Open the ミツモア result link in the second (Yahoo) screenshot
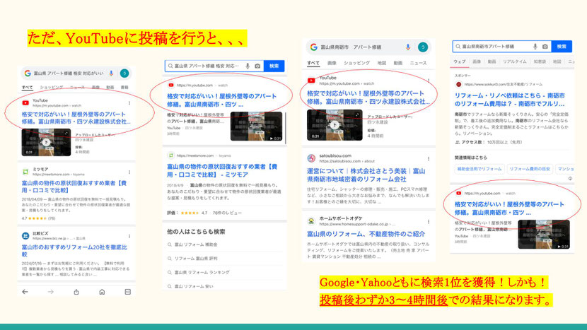 click(x=222, y=170)
